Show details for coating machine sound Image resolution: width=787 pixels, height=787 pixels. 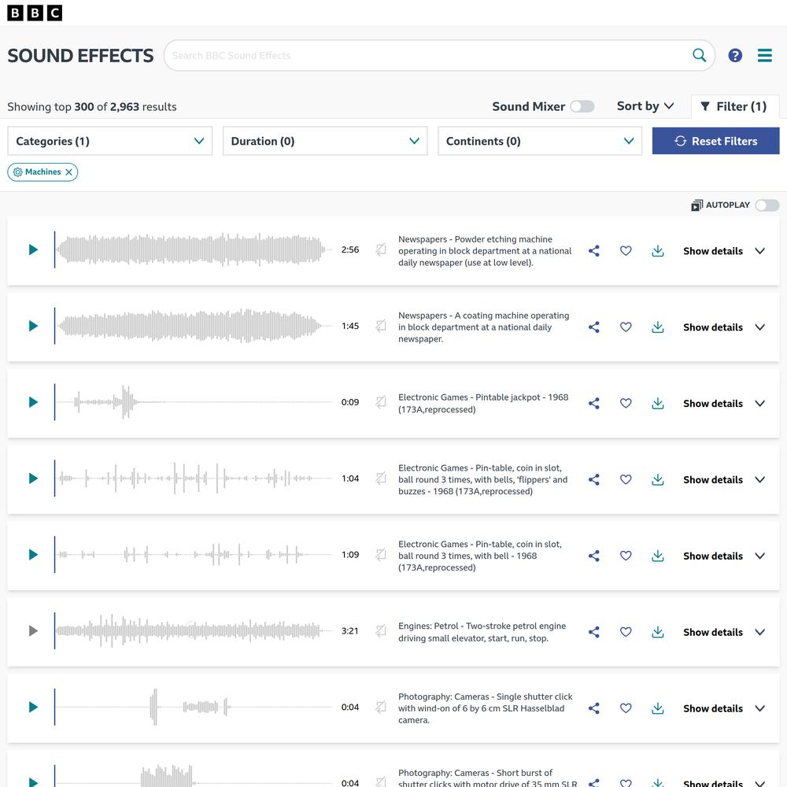point(724,327)
